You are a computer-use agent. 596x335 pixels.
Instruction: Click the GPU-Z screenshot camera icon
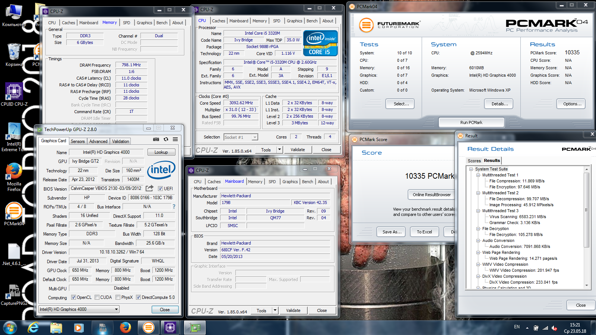pos(156,139)
